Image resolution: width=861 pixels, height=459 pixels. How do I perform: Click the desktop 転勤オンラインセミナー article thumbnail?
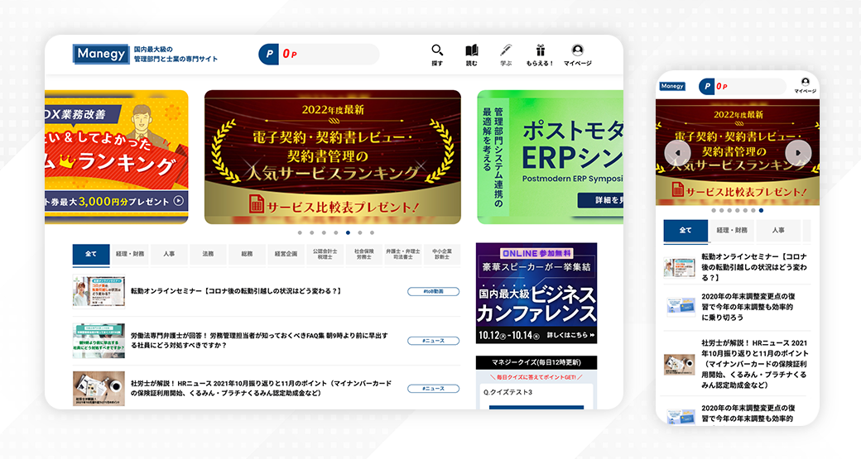point(99,291)
